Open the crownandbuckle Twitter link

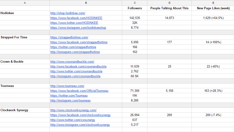(x=76, y=71)
